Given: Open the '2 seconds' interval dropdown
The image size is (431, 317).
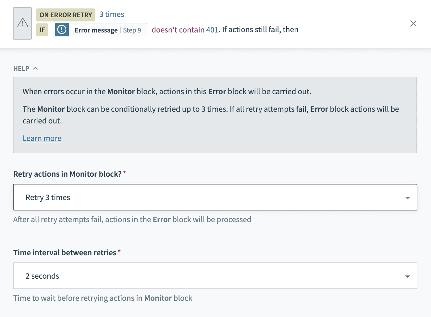Looking at the screenshot, I should pyautogui.click(x=208, y=276).
